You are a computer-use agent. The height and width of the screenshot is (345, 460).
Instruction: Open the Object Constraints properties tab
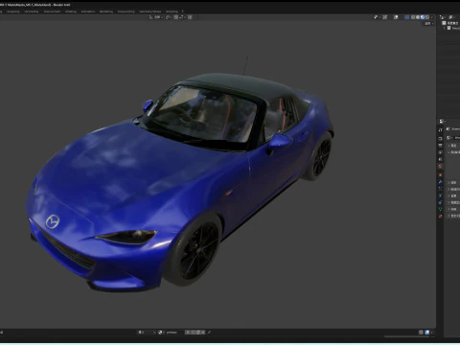coord(440,202)
